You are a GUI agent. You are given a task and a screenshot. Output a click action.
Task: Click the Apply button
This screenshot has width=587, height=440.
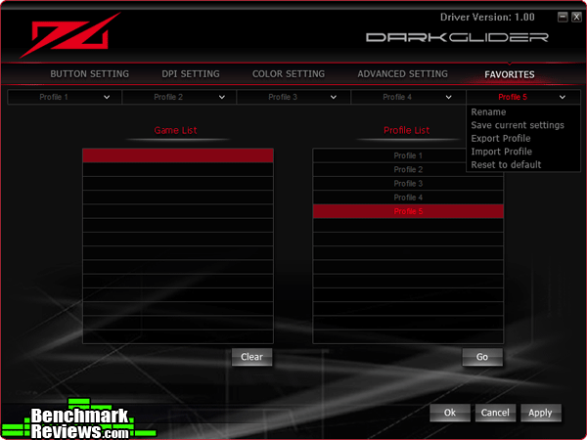[541, 413]
